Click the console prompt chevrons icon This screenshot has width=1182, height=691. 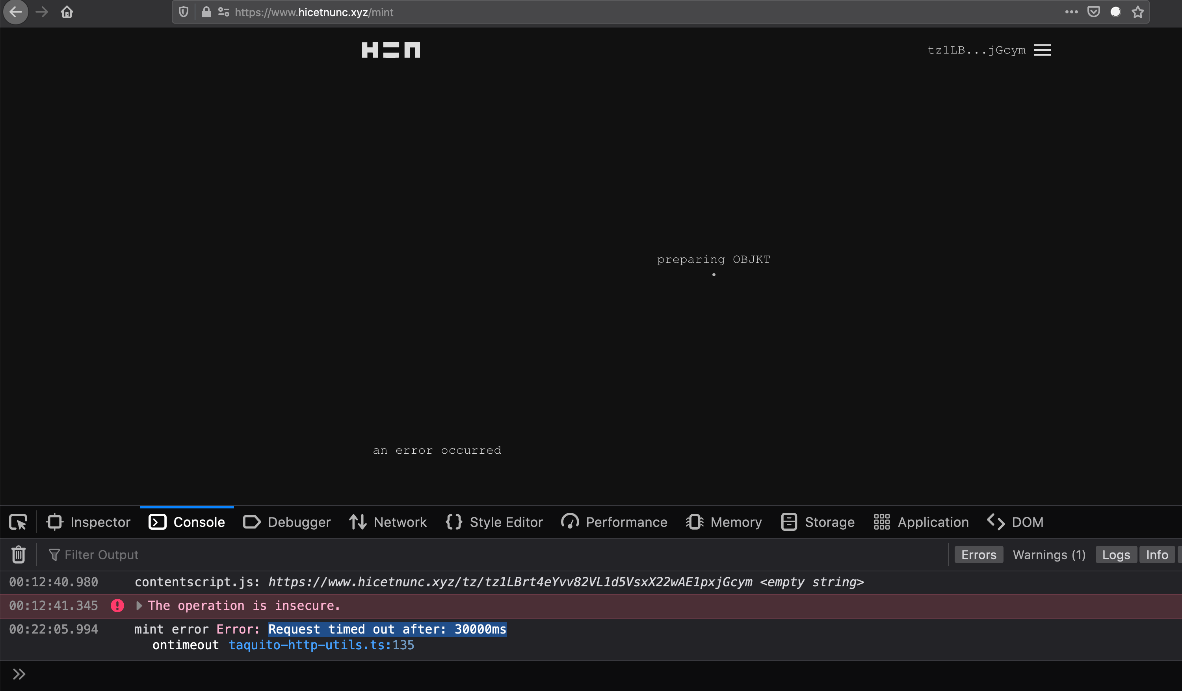[x=19, y=674]
